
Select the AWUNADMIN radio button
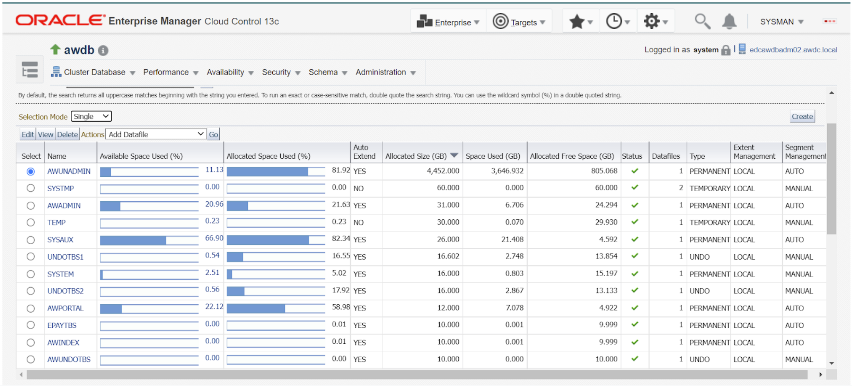point(30,172)
